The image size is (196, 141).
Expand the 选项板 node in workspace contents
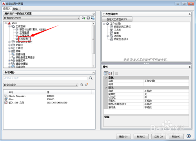(x=108, y=36)
